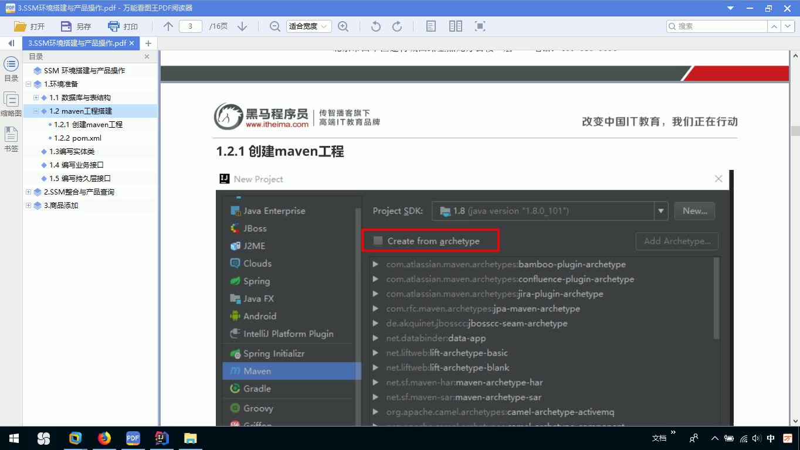Image resolution: width=800 pixels, height=450 pixels.
Task: Click the document vertical scrollbar thumb
Action: point(795,131)
